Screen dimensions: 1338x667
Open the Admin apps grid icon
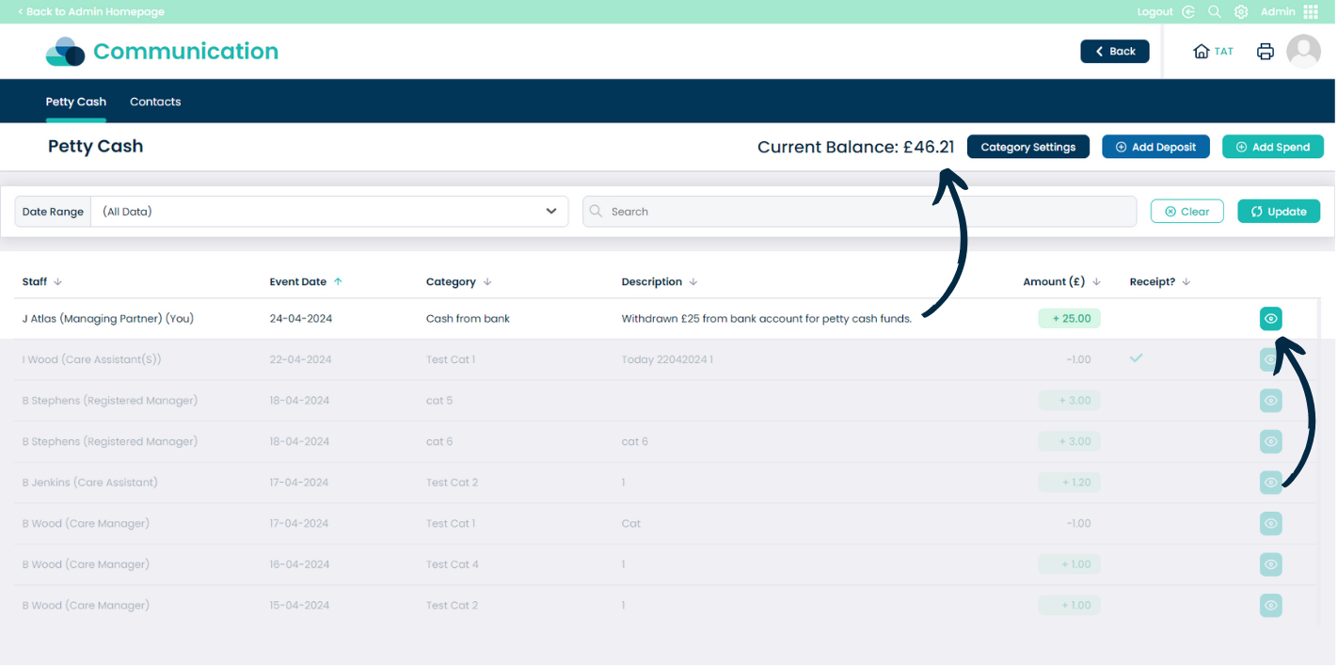coord(1311,12)
